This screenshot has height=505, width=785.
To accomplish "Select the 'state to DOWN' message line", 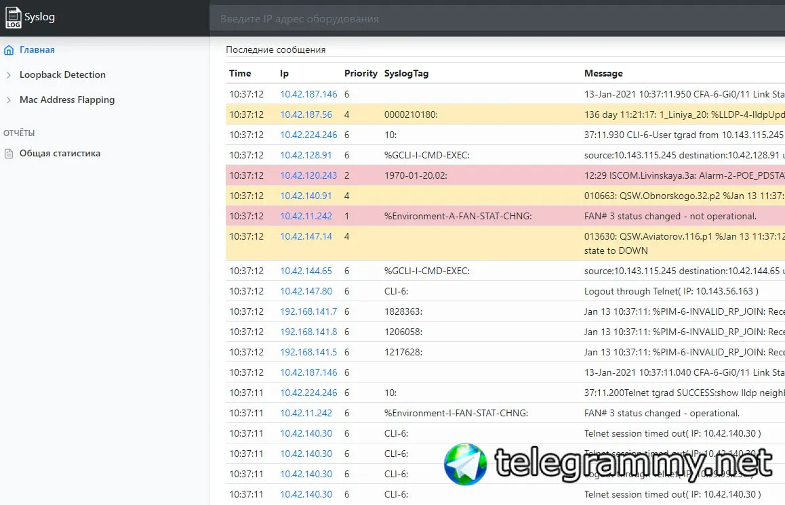I will coord(616,251).
